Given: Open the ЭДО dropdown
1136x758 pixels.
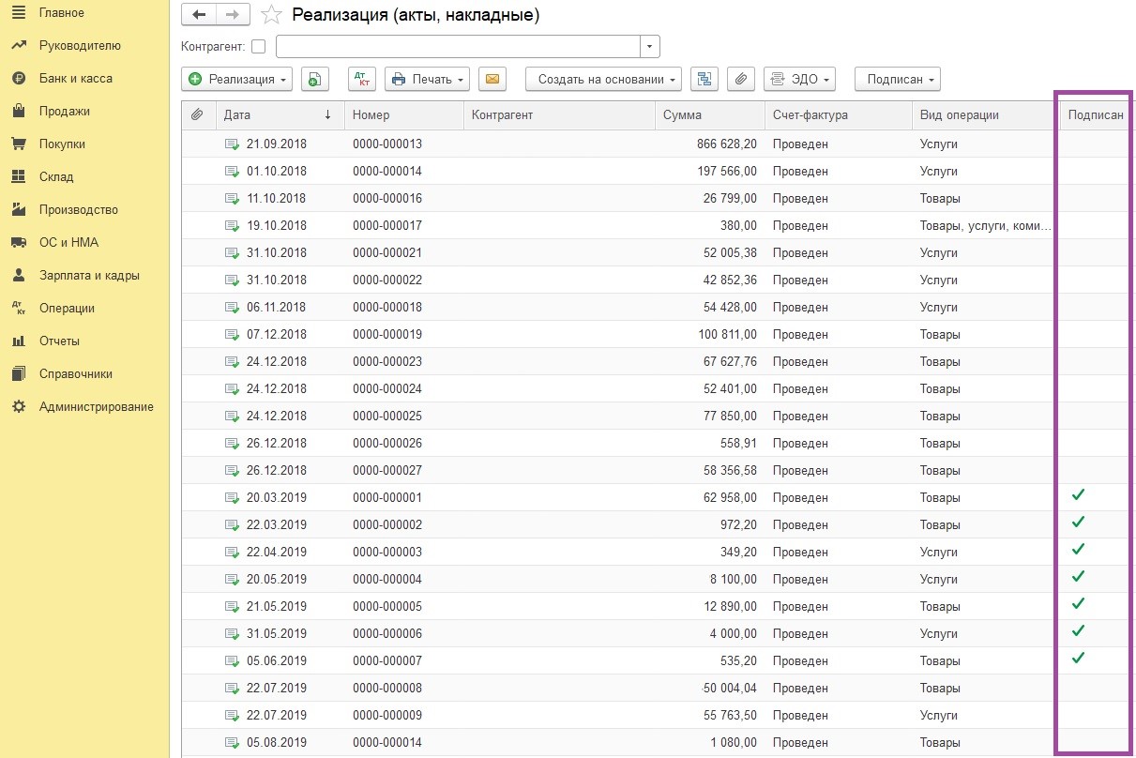Looking at the screenshot, I should click(x=799, y=80).
